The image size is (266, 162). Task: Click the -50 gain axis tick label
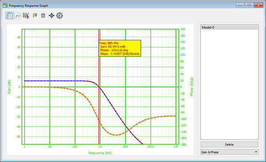(x=18, y=137)
